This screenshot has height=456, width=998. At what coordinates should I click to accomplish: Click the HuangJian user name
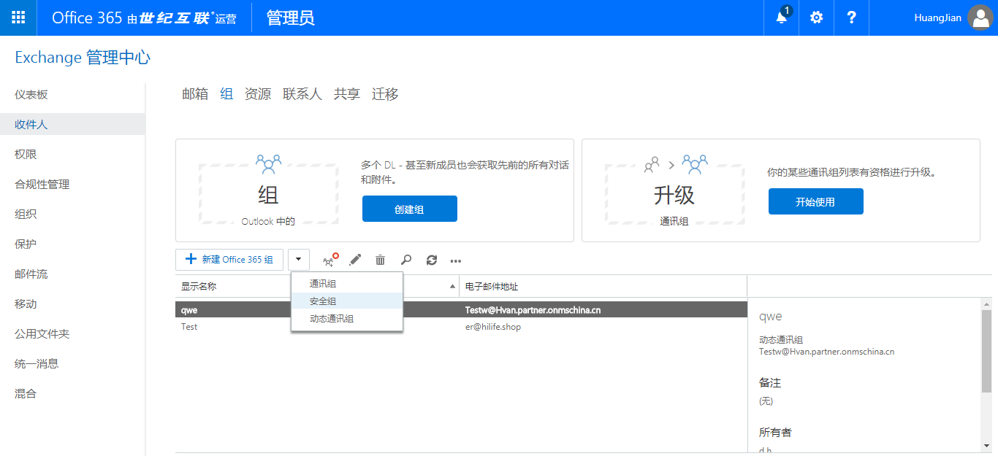click(x=937, y=18)
